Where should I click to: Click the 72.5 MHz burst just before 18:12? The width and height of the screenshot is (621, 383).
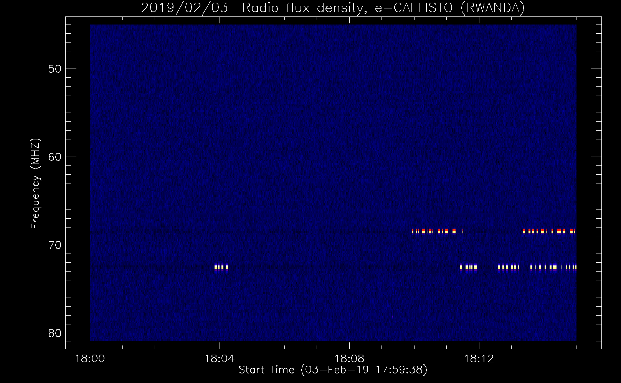(469, 267)
